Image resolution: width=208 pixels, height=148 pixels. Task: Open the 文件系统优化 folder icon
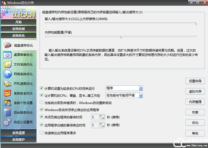click(x=7, y=64)
